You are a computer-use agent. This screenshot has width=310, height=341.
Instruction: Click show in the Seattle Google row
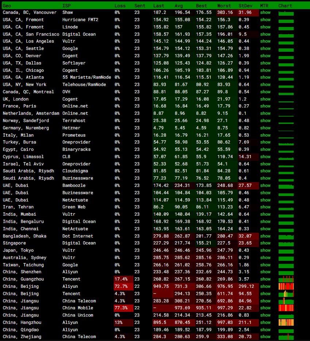(x=265, y=48)
